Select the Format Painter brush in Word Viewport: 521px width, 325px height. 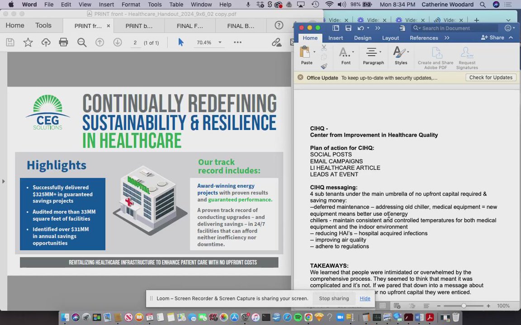(324, 66)
